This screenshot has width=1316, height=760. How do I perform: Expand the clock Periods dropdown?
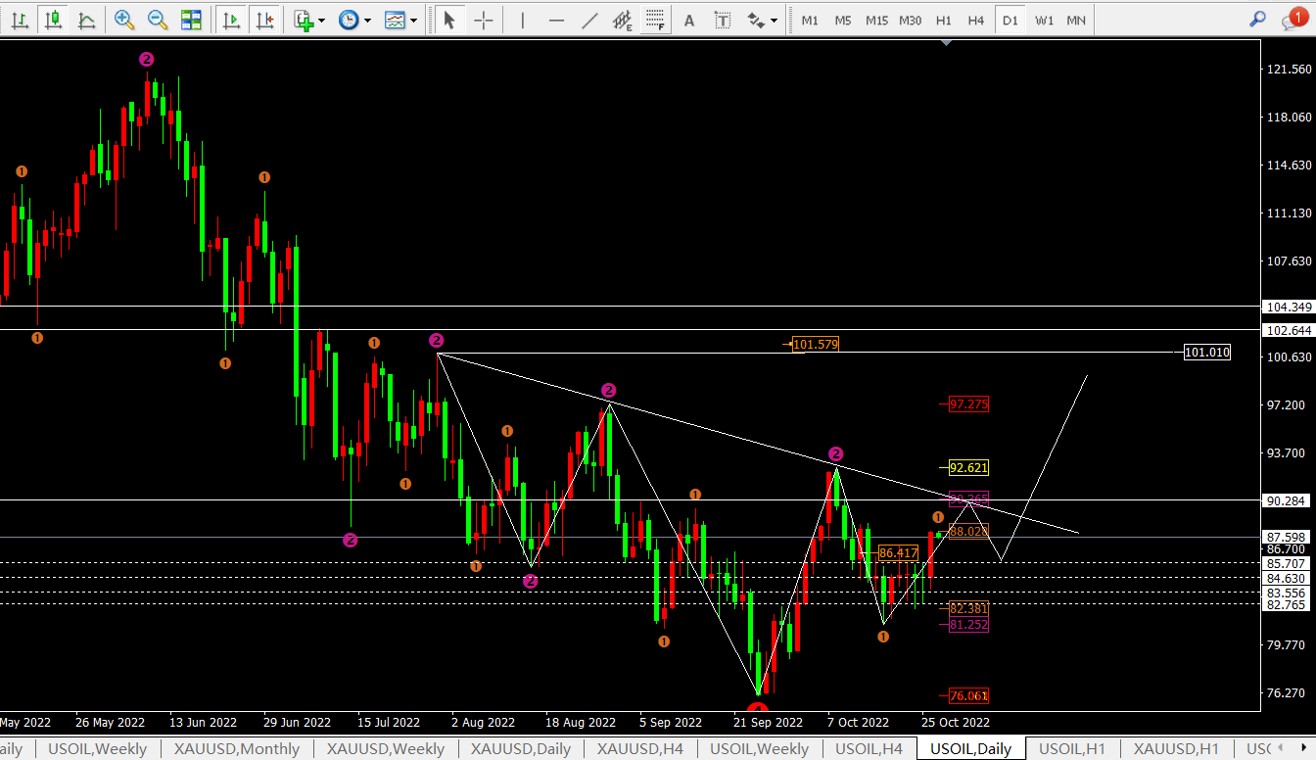(x=367, y=20)
